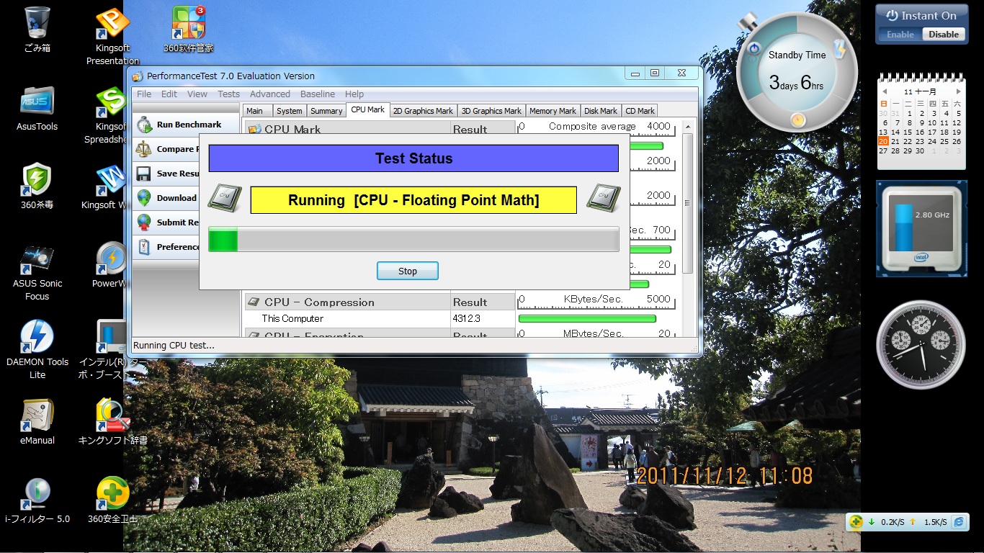Launch Kingsoft Spreadsheets shortcut

click(109, 115)
